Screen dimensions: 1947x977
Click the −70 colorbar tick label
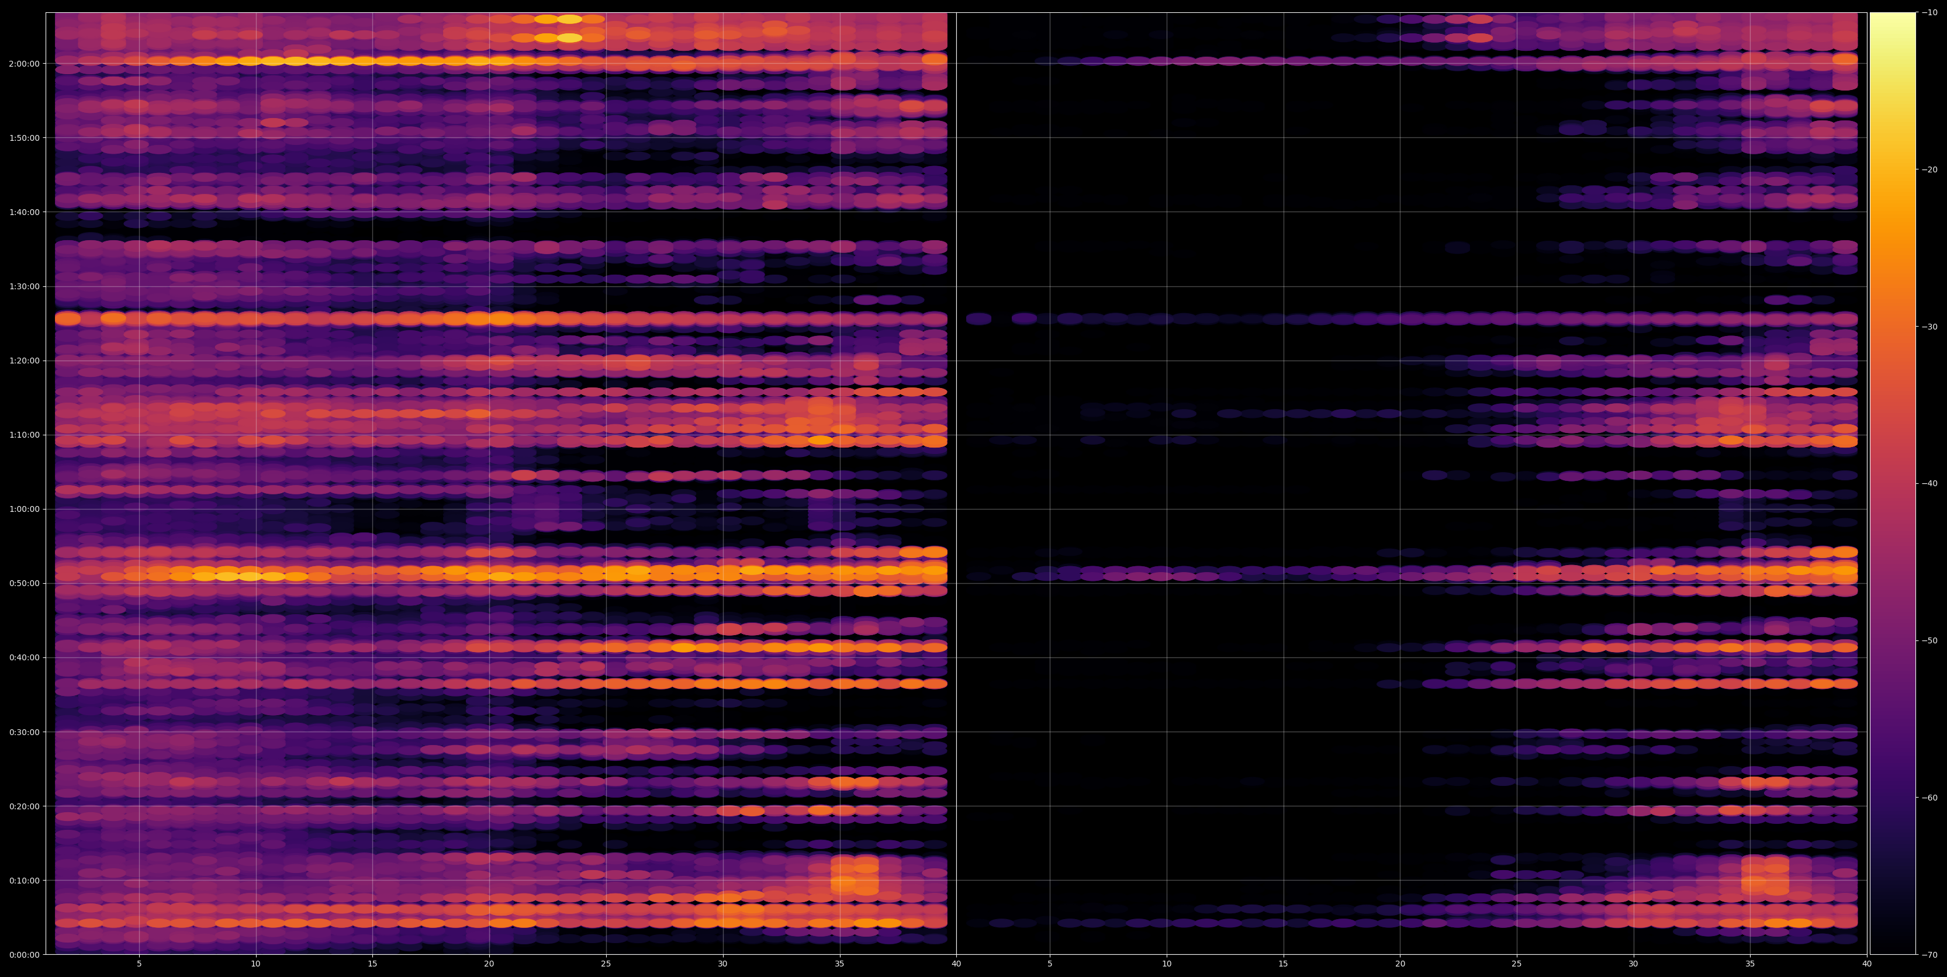pyautogui.click(x=1929, y=955)
